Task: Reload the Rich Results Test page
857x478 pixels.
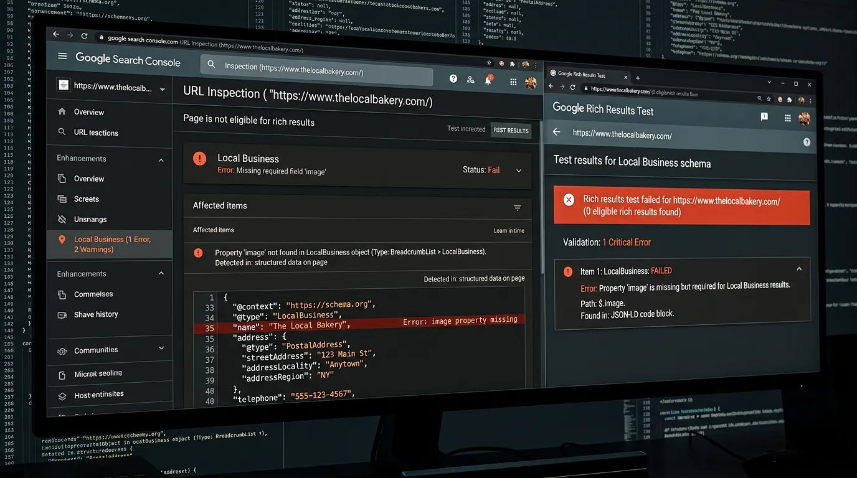Action: click(573, 87)
